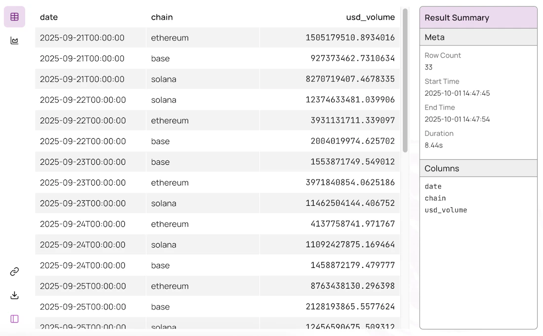Copy the shareable results link

14,271
